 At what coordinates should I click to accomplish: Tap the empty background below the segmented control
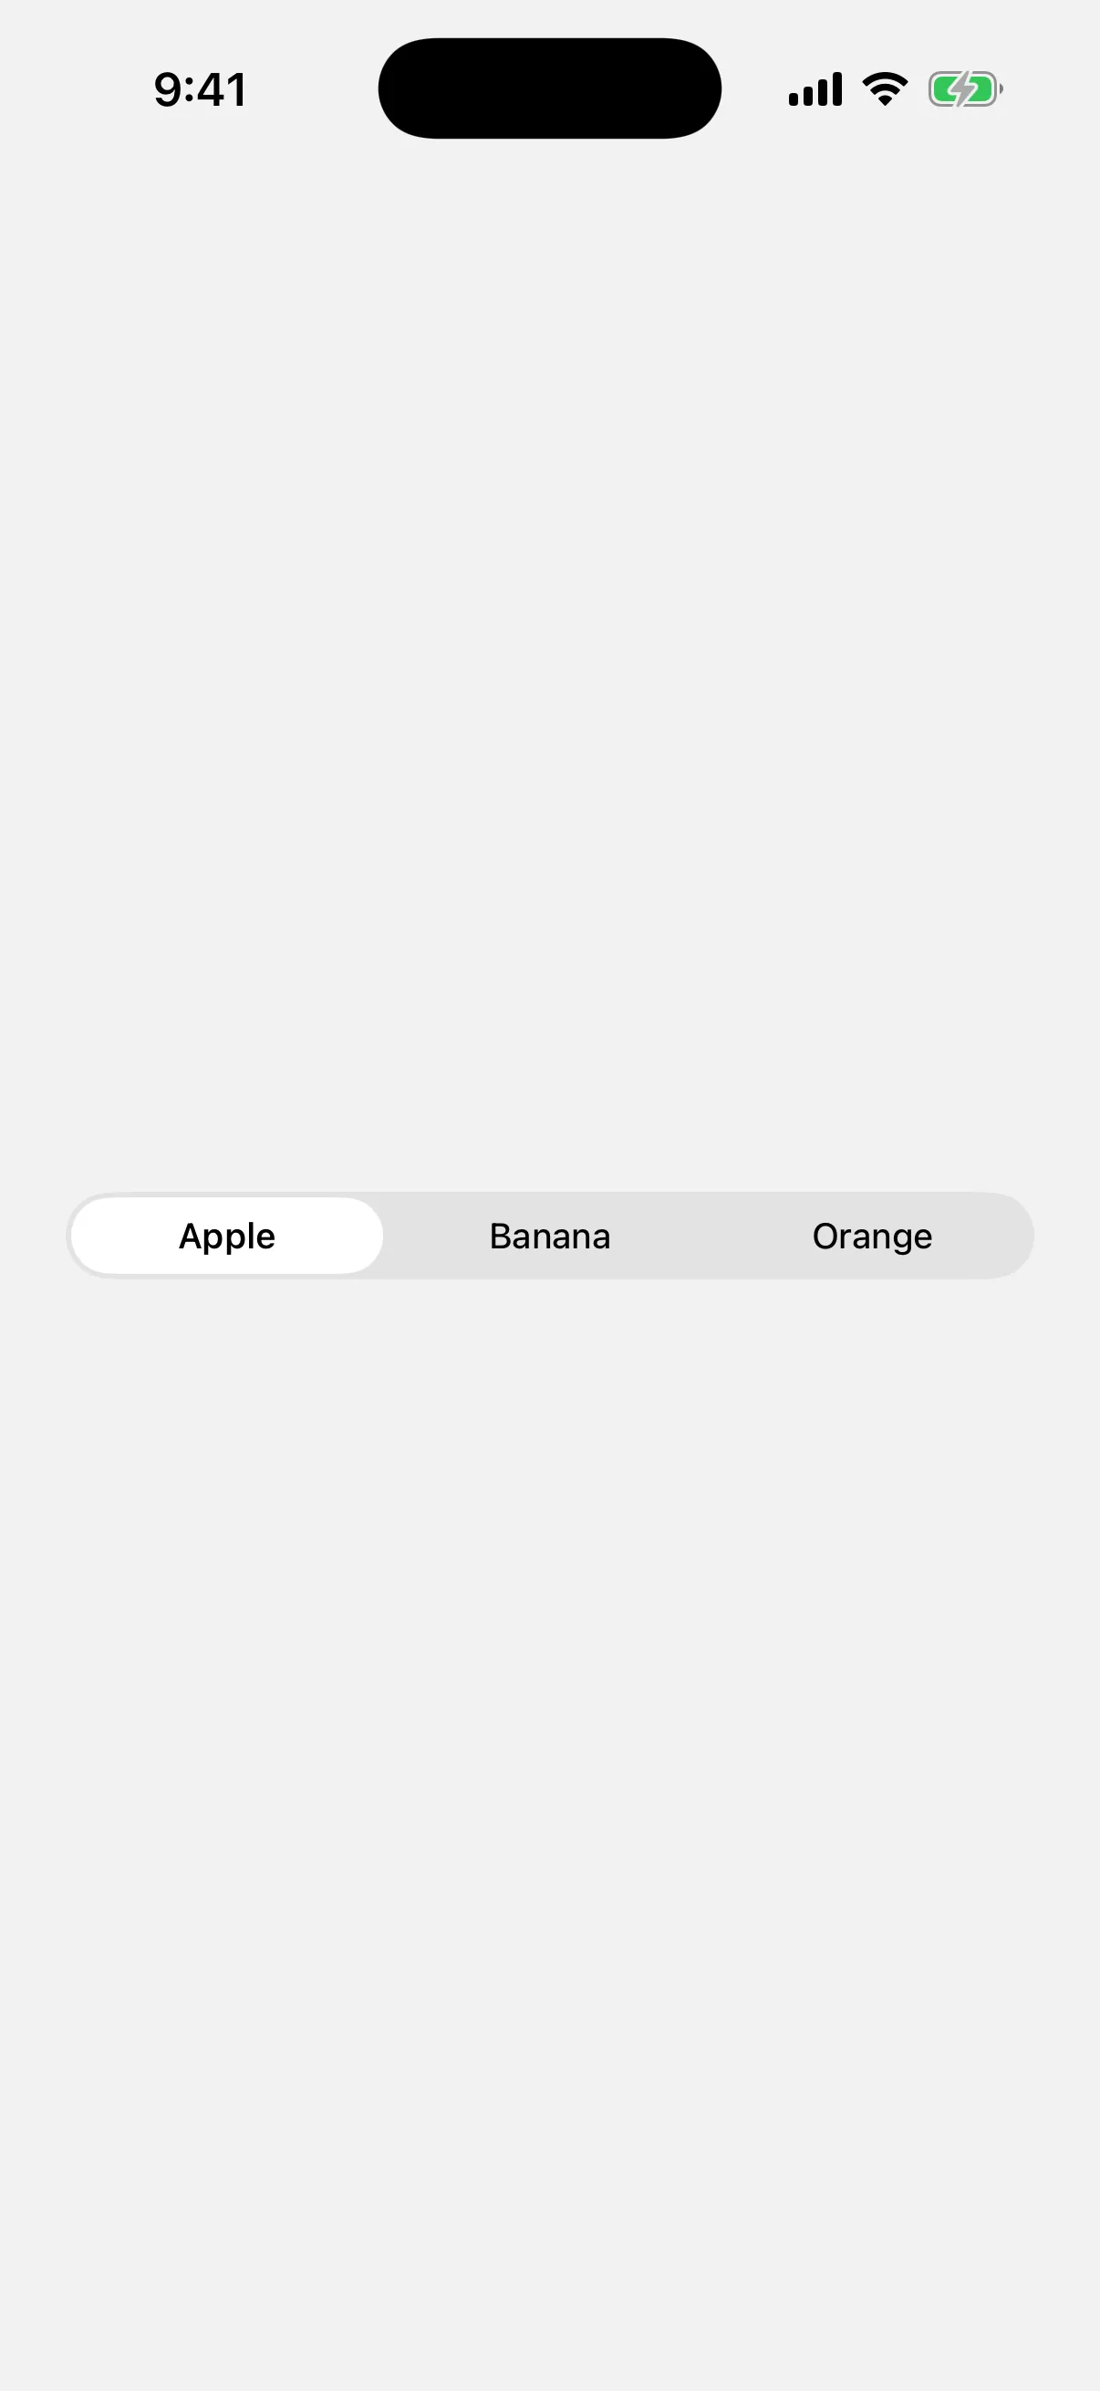(x=549, y=1810)
